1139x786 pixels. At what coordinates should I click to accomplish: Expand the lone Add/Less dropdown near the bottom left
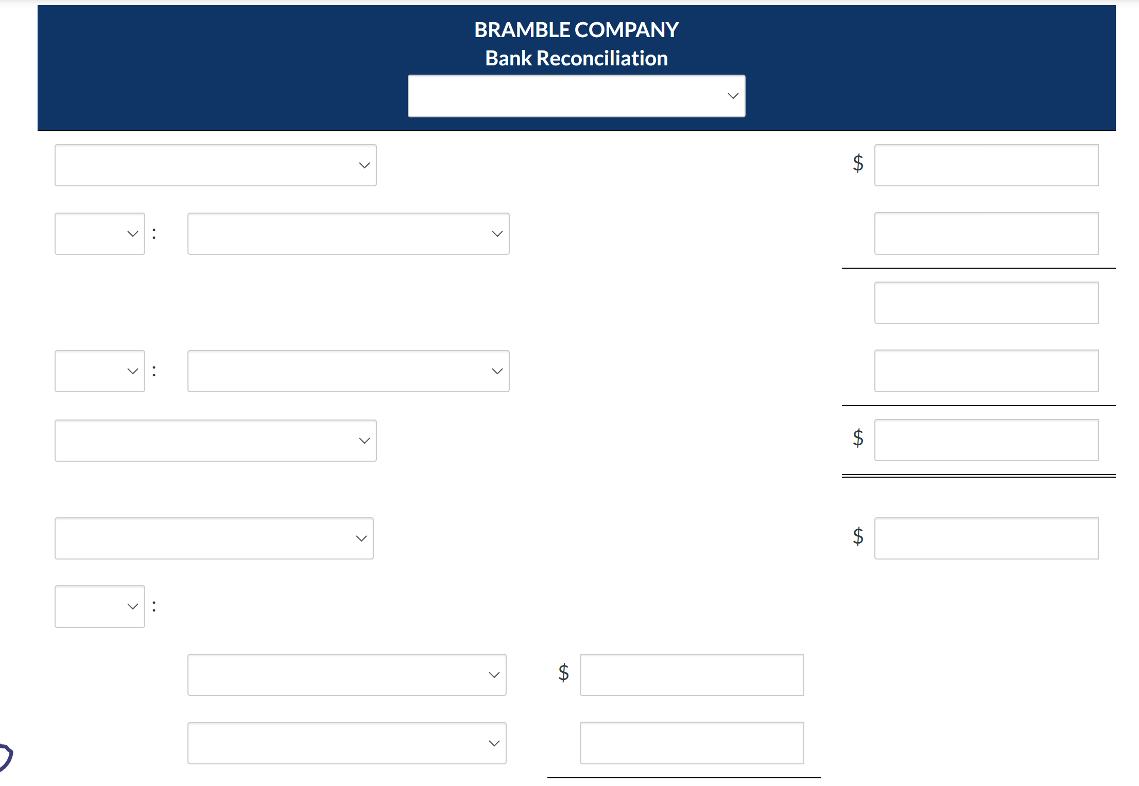[99, 606]
